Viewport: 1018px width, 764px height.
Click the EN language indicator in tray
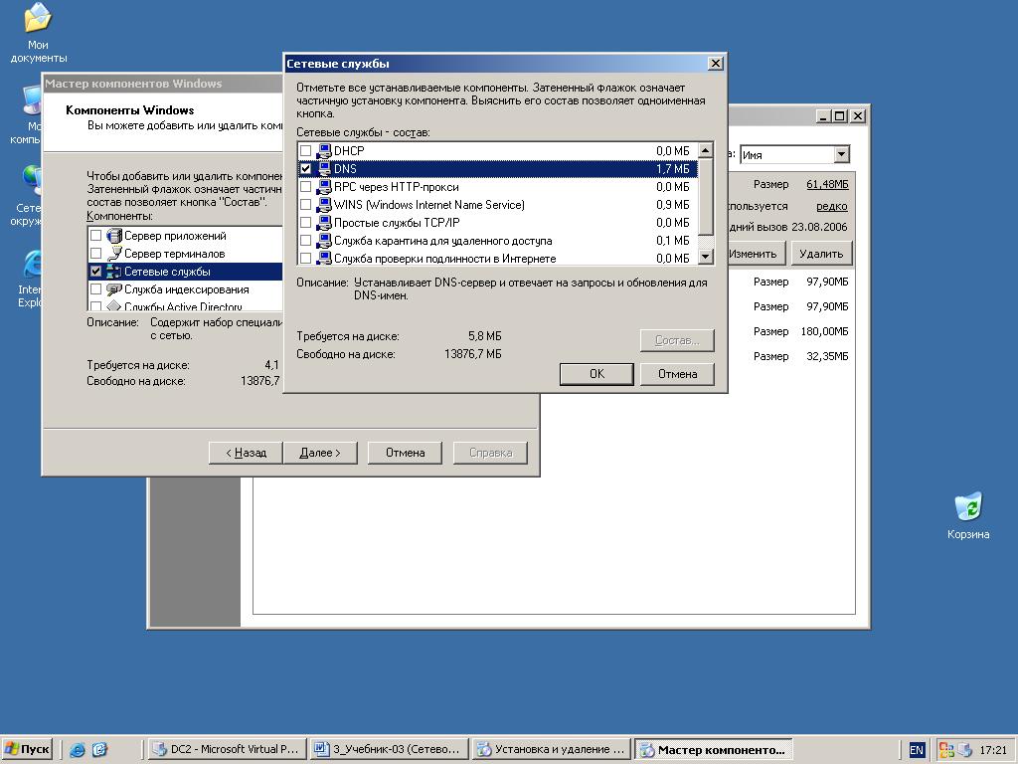(x=916, y=750)
